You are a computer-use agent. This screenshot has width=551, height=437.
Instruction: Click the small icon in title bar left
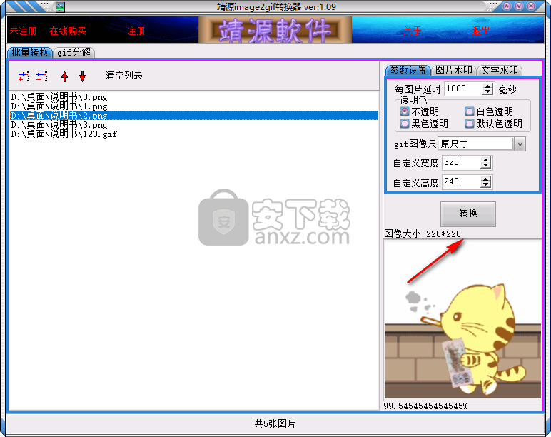(60, 7)
